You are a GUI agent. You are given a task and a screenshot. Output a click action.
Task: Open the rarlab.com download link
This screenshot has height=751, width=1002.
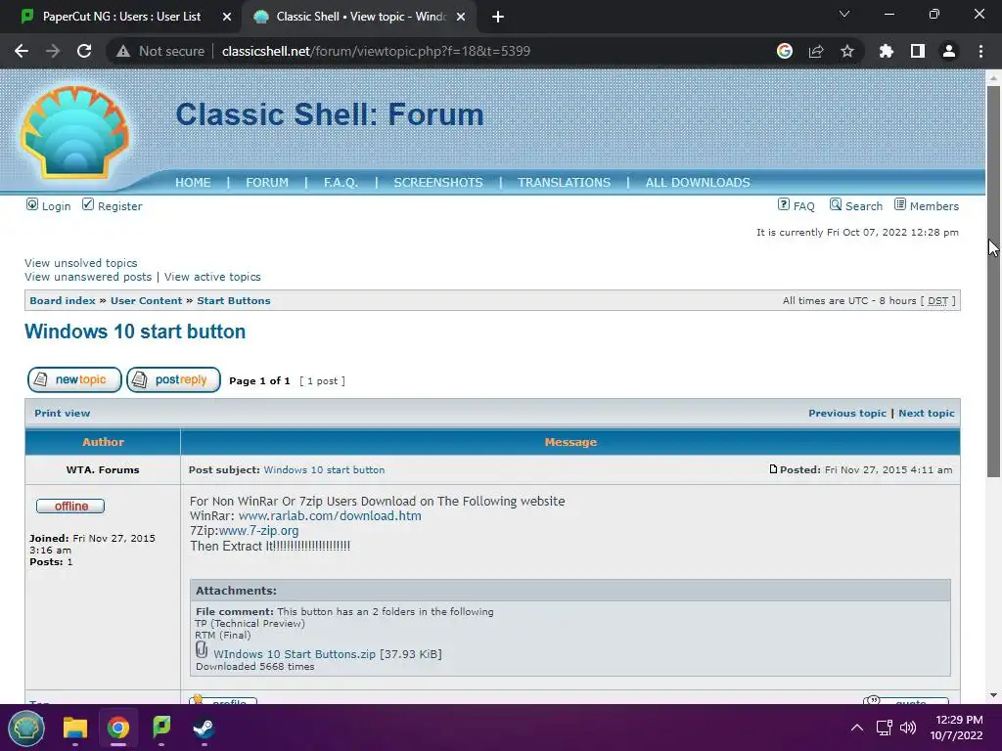[330, 516]
